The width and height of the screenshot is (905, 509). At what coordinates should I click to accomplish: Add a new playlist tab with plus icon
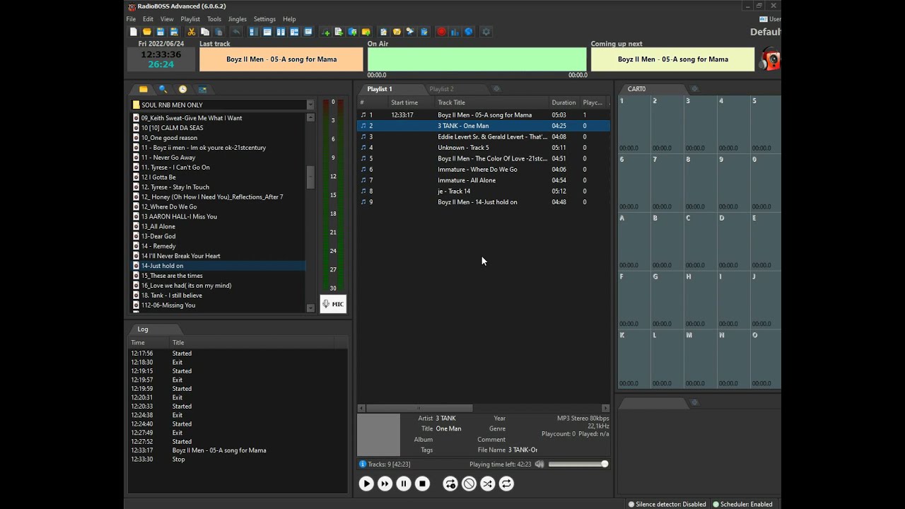click(496, 89)
